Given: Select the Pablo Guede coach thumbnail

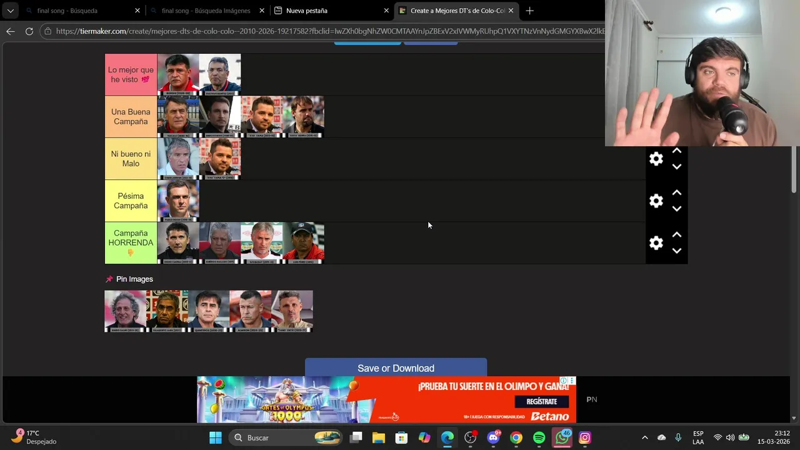Looking at the screenshot, I should [178, 201].
